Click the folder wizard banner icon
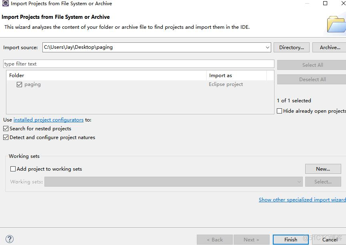 tap(335, 24)
